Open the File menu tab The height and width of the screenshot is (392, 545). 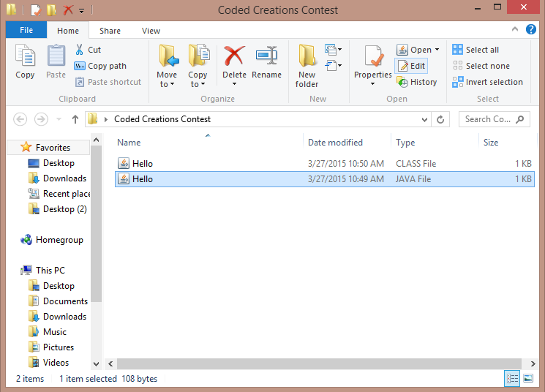pos(26,30)
